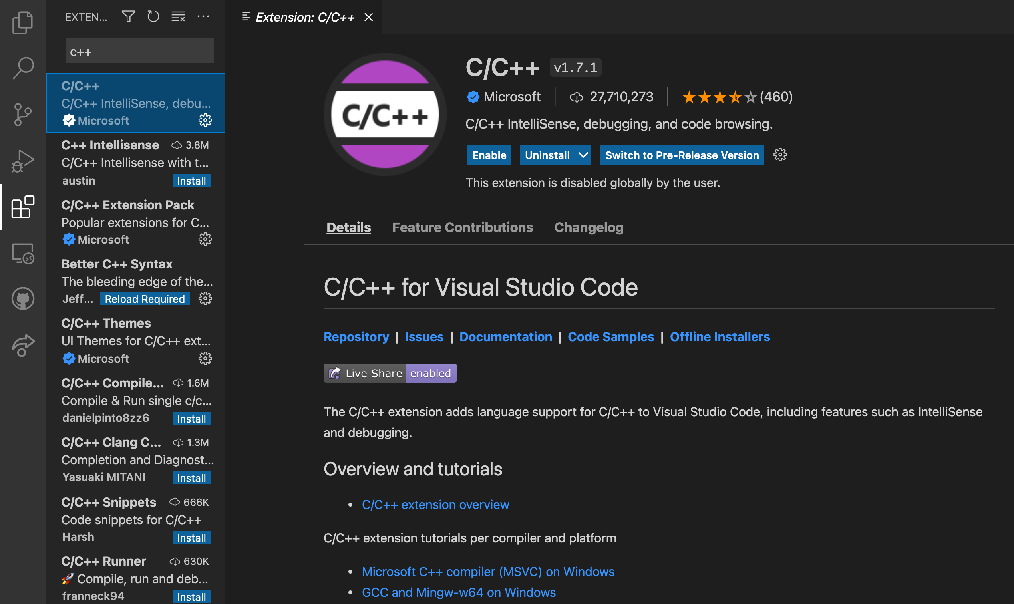Open manage gear next to Pre-Release button
The image size is (1014, 604).
[780, 155]
